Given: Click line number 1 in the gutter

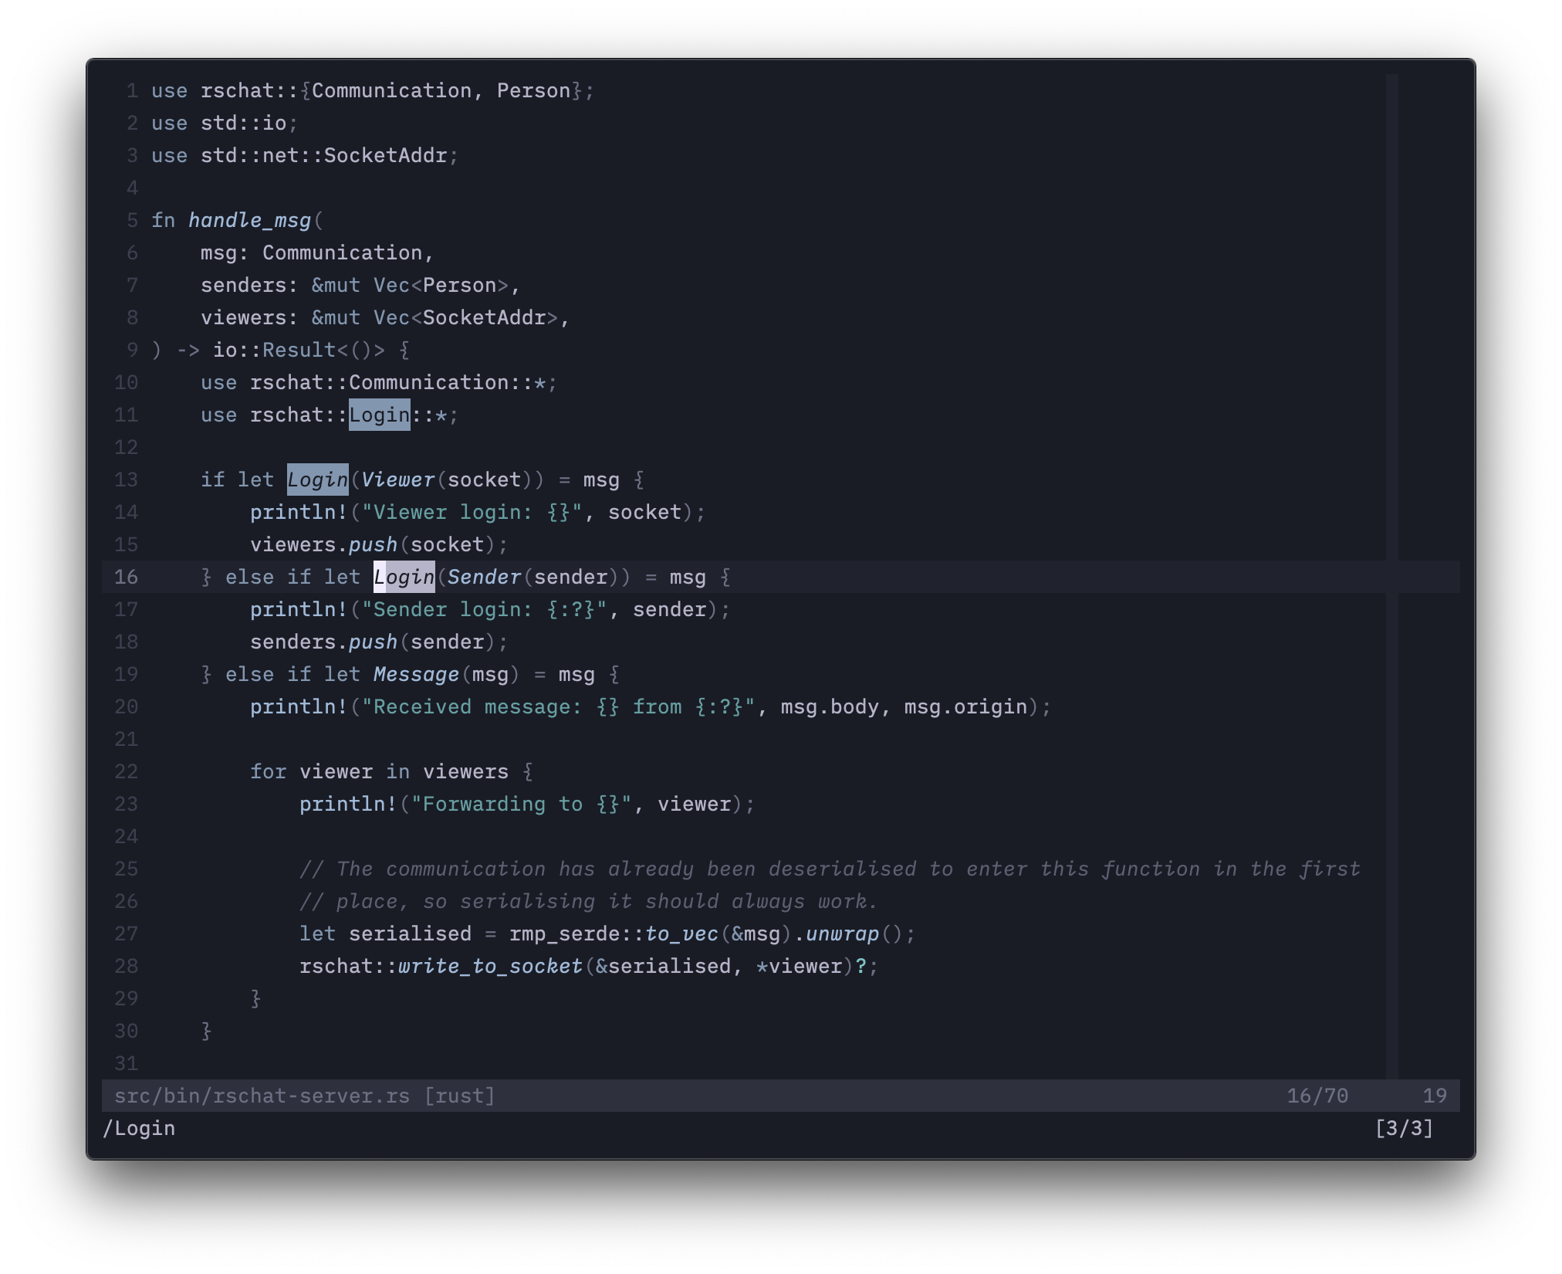Looking at the screenshot, I should click(x=132, y=91).
